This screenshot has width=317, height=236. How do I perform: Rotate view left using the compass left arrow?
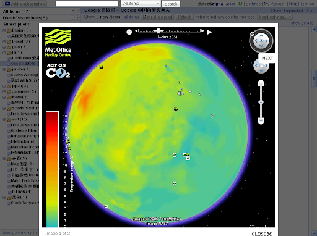(256, 41)
